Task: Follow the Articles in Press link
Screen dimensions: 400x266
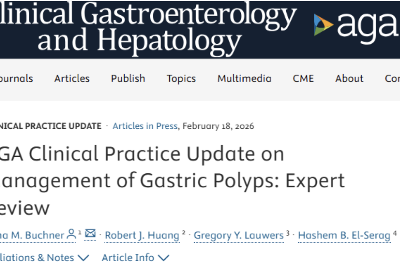Action: click(x=145, y=126)
